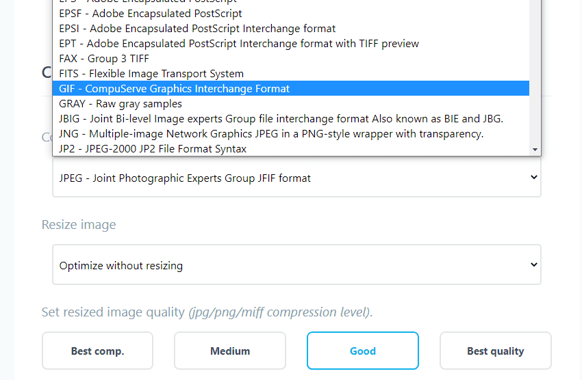Image resolution: width=582 pixels, height=380 pixels.
Task: Choose GRAY Raw gray samples option
Action: (x=291, y=104)
